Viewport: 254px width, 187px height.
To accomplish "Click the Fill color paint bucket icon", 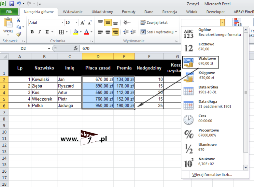I will pyautogui.click(x=76, y=32).
